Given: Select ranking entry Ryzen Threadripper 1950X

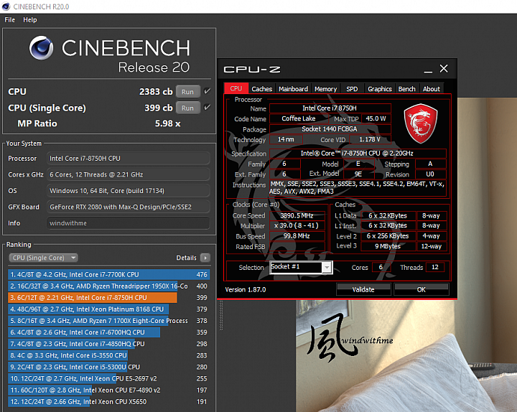Looking at the screenshot, I should click(109, 286).
